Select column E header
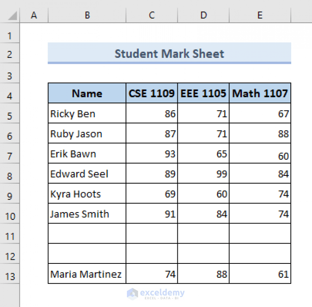 (x=260, y=15)
